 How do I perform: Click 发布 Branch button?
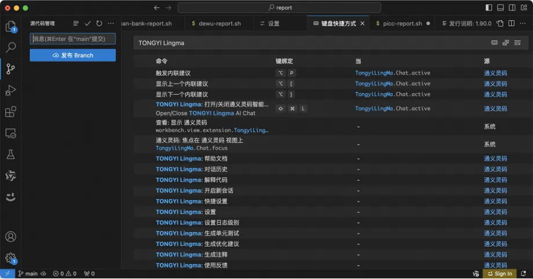pos(73,56)
